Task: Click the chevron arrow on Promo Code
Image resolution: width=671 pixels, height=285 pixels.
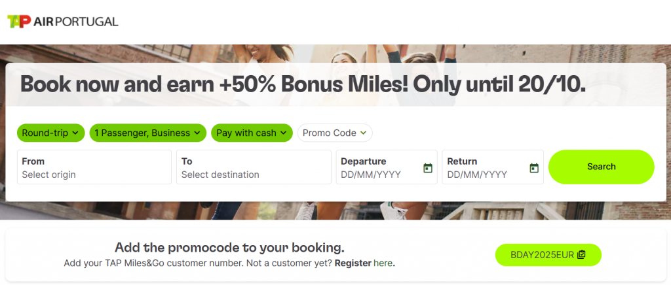Action: pyautogui.click(x=364, y=133)
